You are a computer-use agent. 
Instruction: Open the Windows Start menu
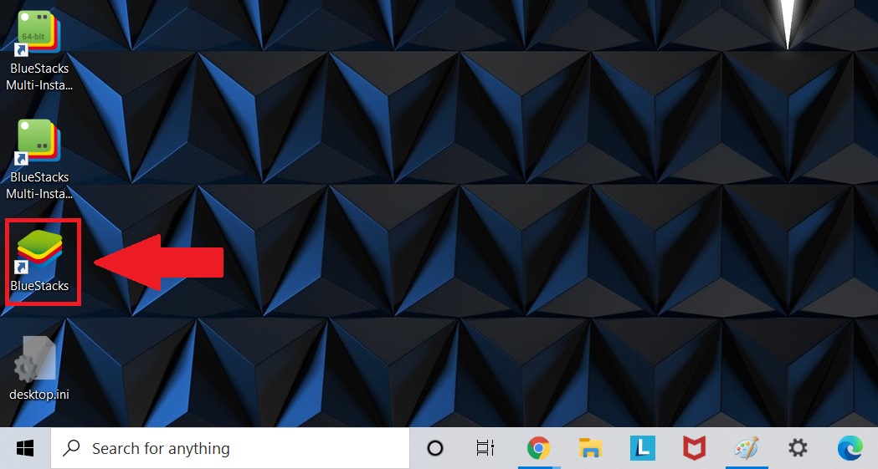pos(25,448)
